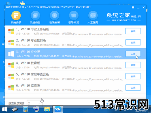
Task: Select the 6、Win10 家庭版 title
Action: click(x=28, y=86)
